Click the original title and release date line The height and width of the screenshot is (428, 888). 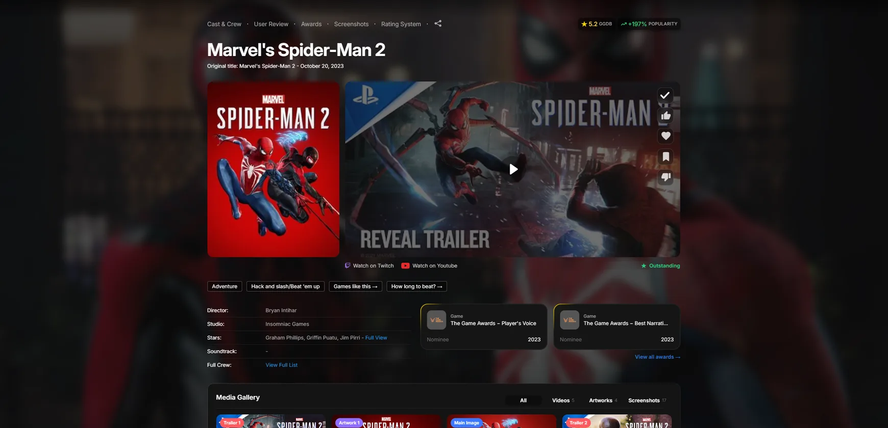tap(275, 66)
